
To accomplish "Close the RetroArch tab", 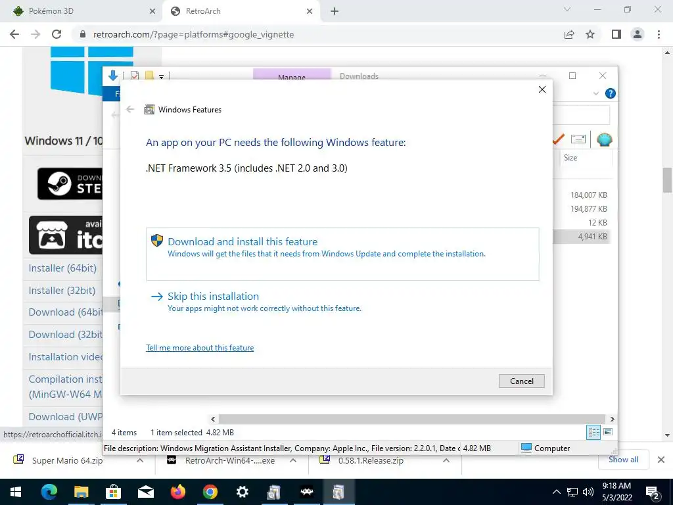I will (x=310, y=12).
